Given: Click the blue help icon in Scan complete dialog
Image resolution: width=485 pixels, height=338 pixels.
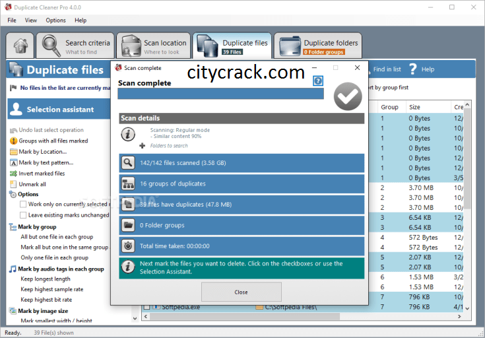Looking at the screenshot, I should pos(317,81).
